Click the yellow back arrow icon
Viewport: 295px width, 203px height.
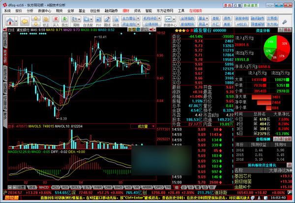click(25, 21)
